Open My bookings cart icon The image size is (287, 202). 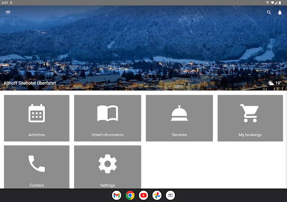point(249,113)
